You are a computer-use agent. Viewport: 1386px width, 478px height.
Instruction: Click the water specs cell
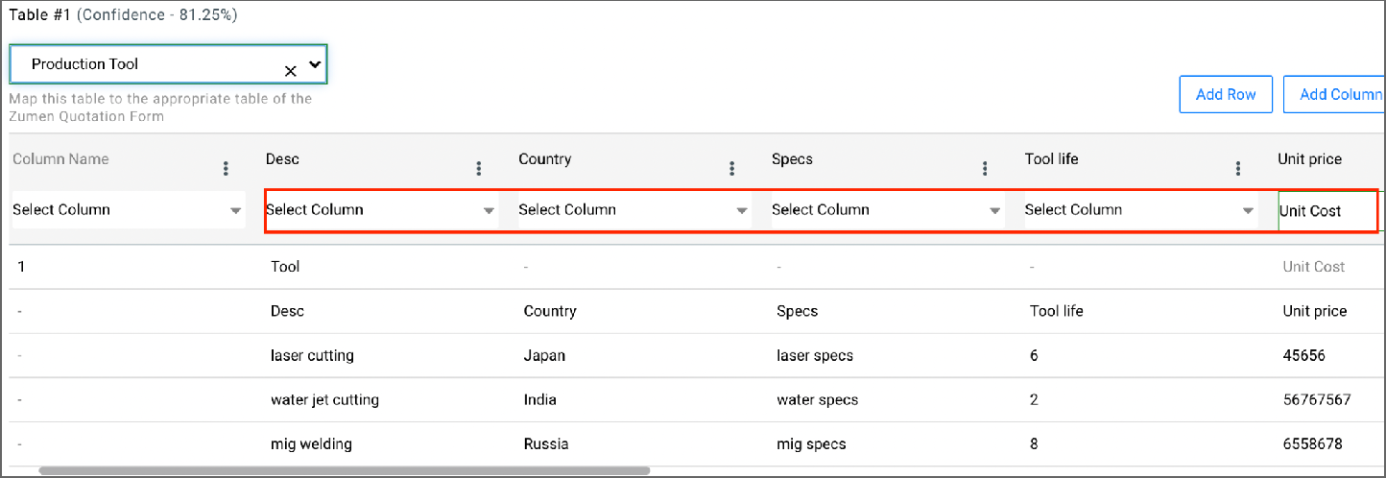click(x=817, y=400)
